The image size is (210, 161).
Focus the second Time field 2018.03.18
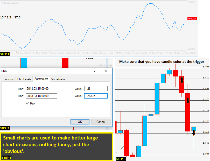[41, 96]
